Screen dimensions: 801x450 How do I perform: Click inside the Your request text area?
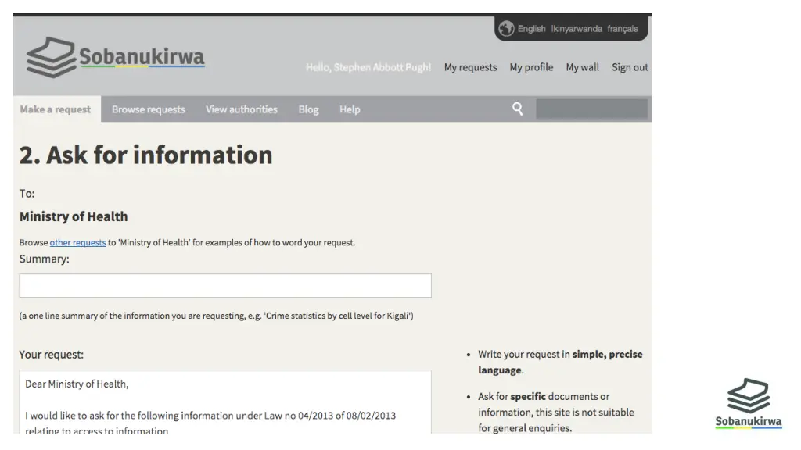(225, 402)
